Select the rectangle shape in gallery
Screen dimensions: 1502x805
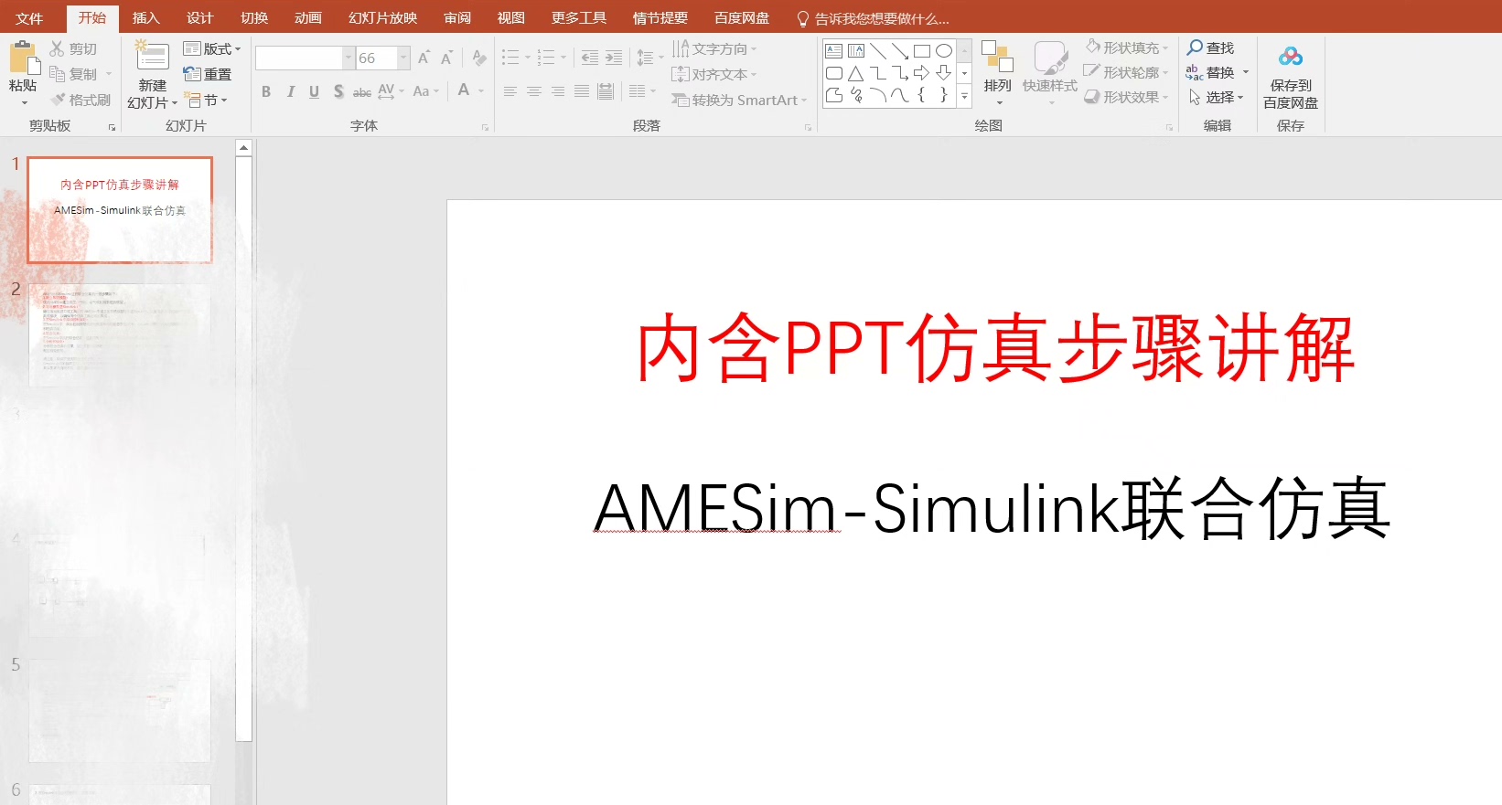[x=922, y=50]
